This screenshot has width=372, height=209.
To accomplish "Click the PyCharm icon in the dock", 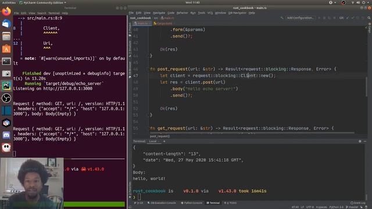I will click(6, 86).
